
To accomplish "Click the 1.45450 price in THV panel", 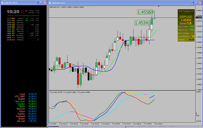I will click(x=186, y=20).
